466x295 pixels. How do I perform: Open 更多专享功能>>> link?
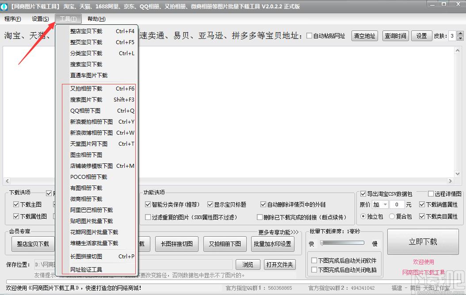[278, 232]
